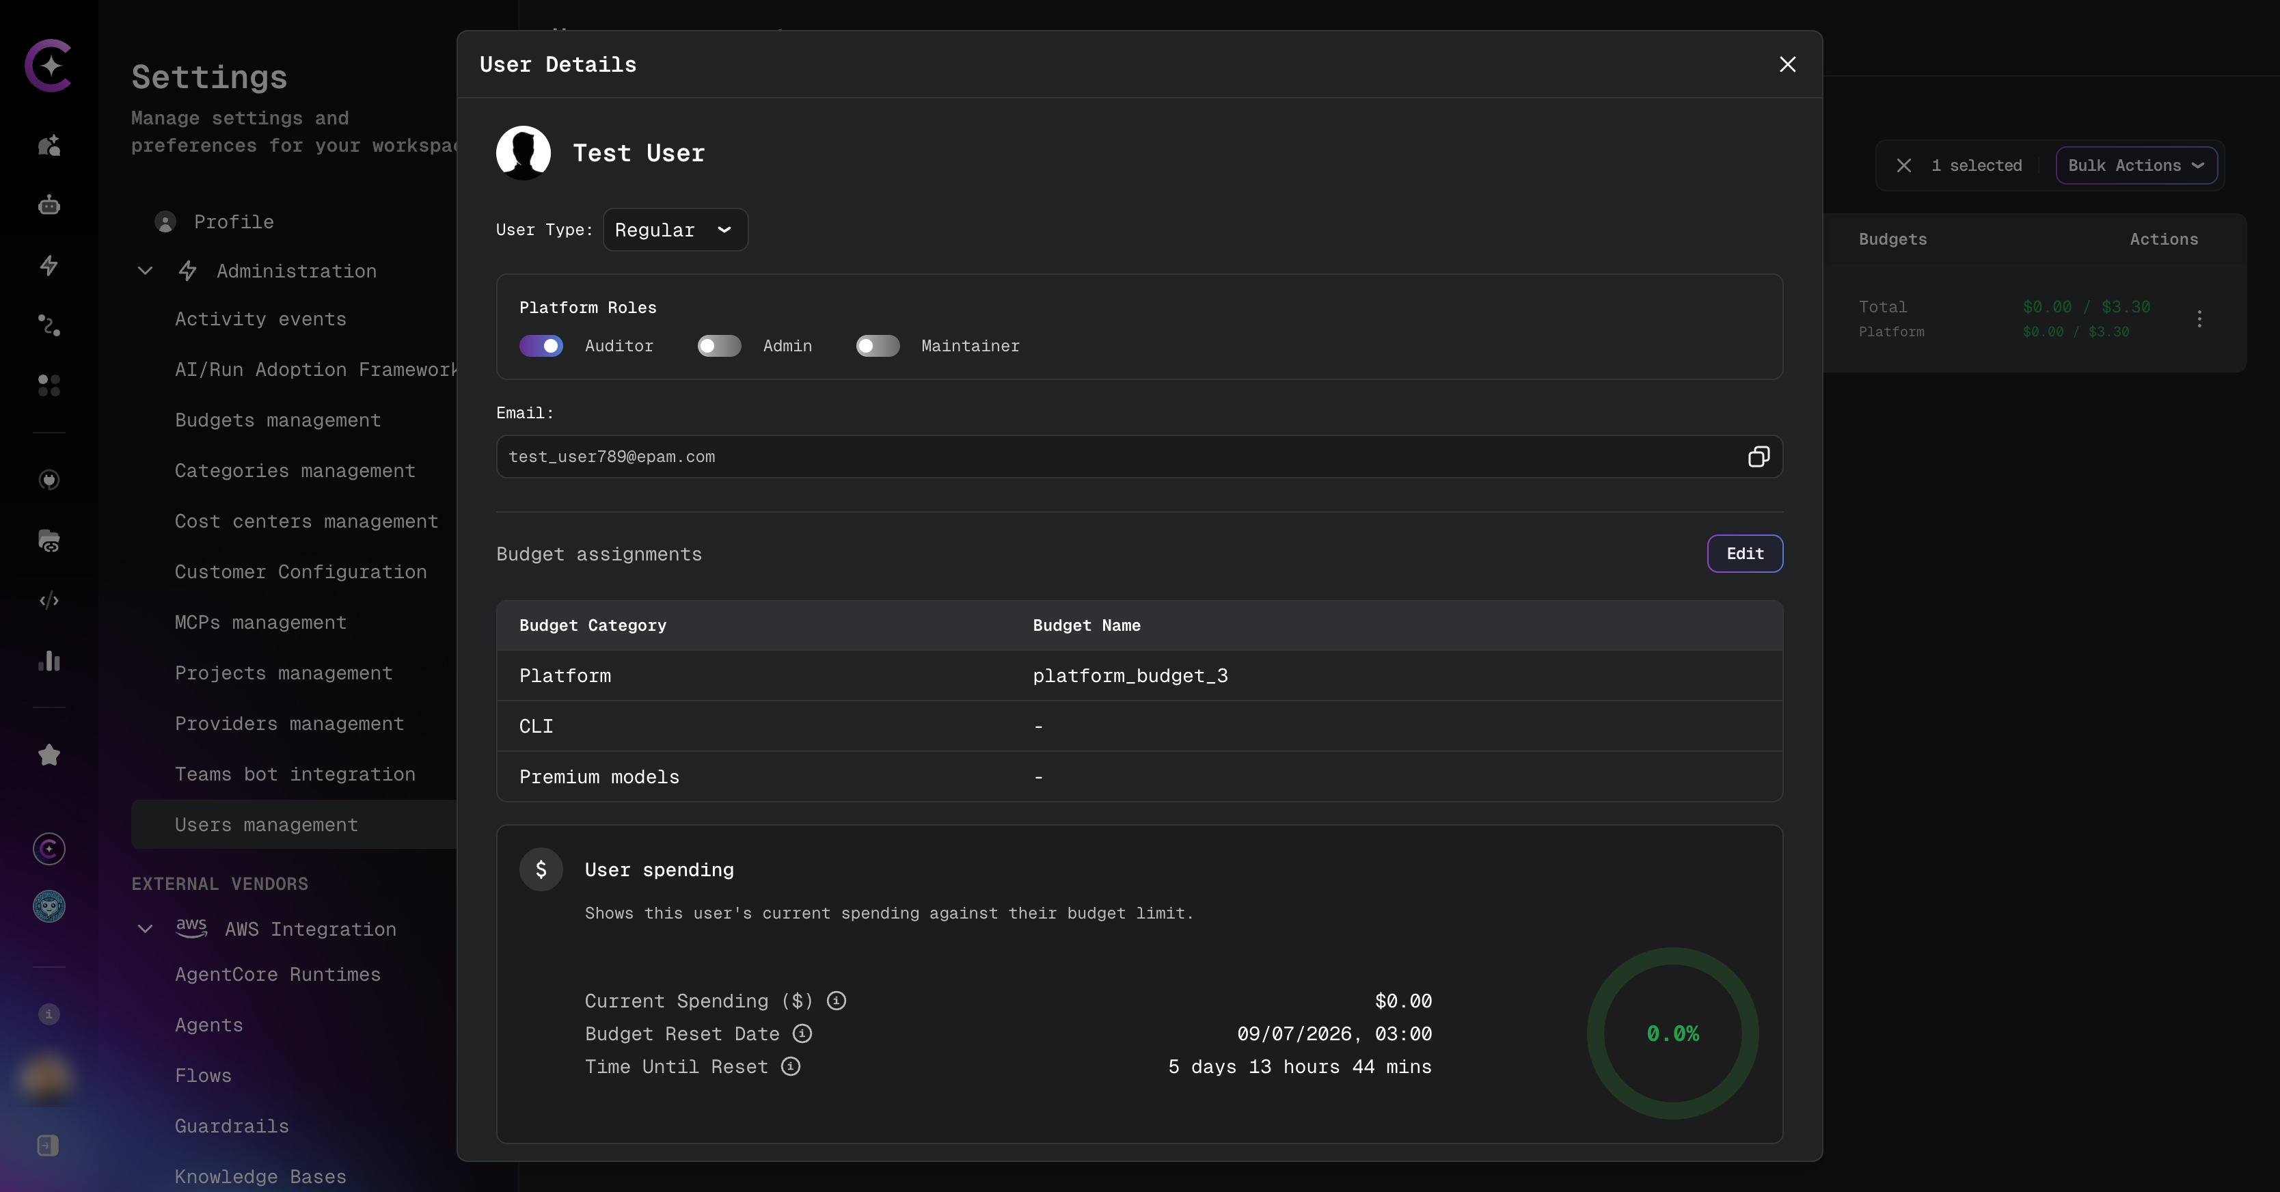Click the four-dots apps icon in the sidebar
This screenshot has height=1192, width=2280.
click(x=50, y=385)
